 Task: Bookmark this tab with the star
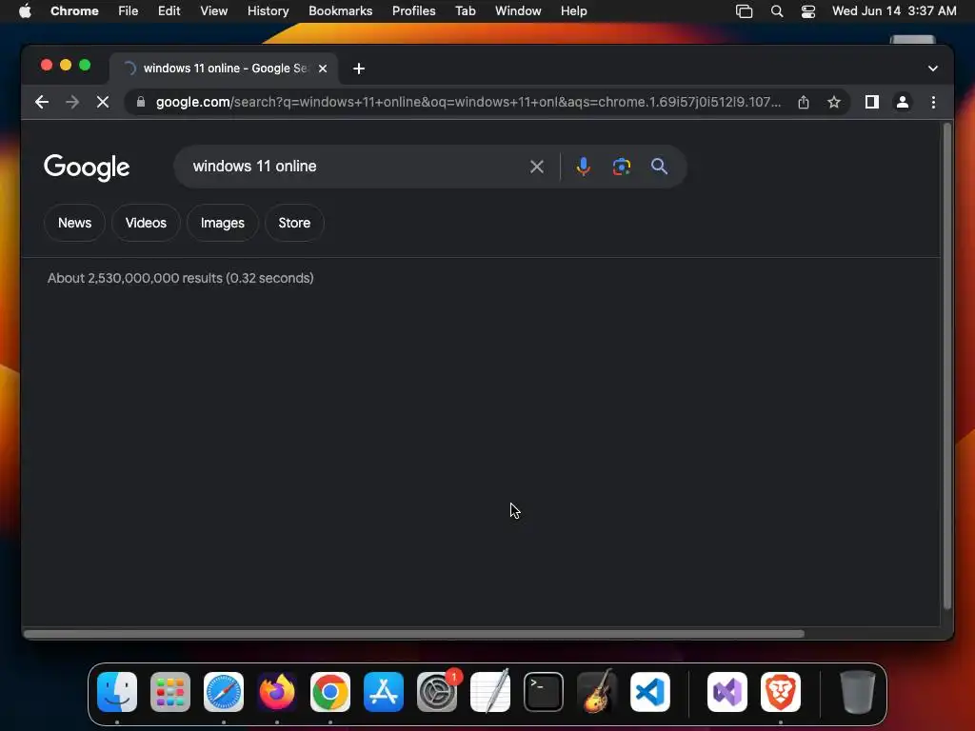pos(834,102)
